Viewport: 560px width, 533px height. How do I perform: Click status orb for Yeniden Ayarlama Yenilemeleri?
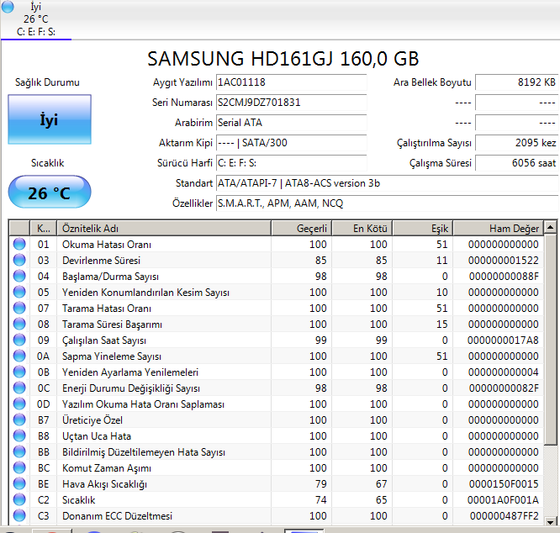click(19, 372)
